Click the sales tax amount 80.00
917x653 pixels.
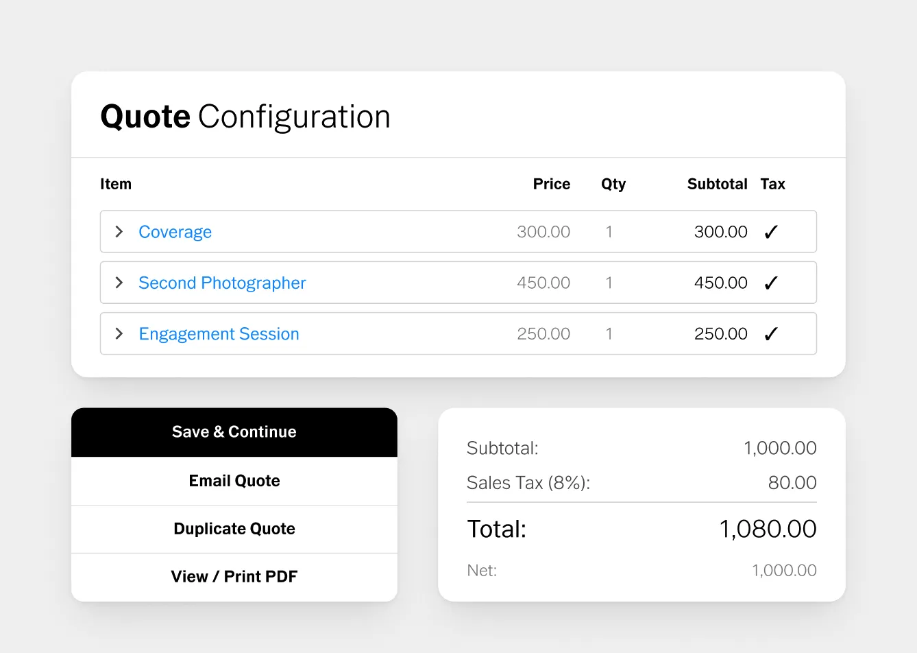[792, 483]
